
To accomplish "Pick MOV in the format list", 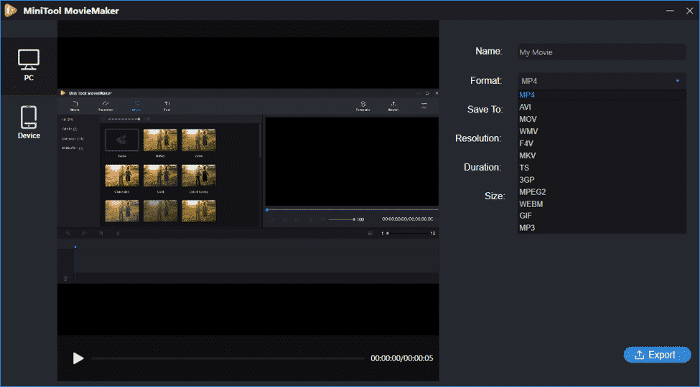I will 602,119.
